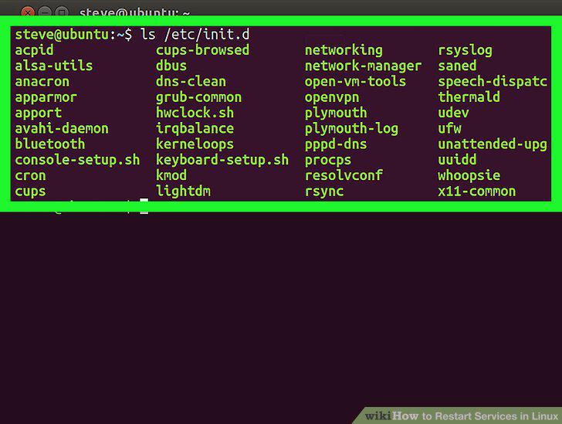Screen dimensions: 562x424
Task: Select the "kmod" entry
Action: (171, 175)
